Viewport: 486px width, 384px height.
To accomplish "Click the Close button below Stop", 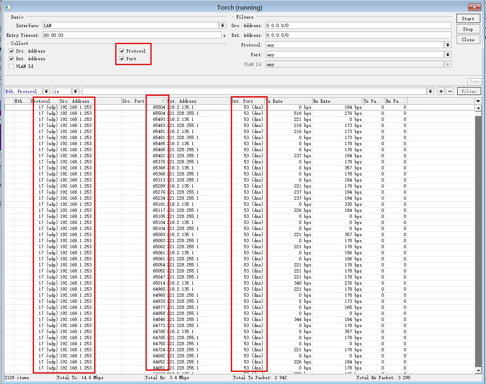I will tap(468, 40).
